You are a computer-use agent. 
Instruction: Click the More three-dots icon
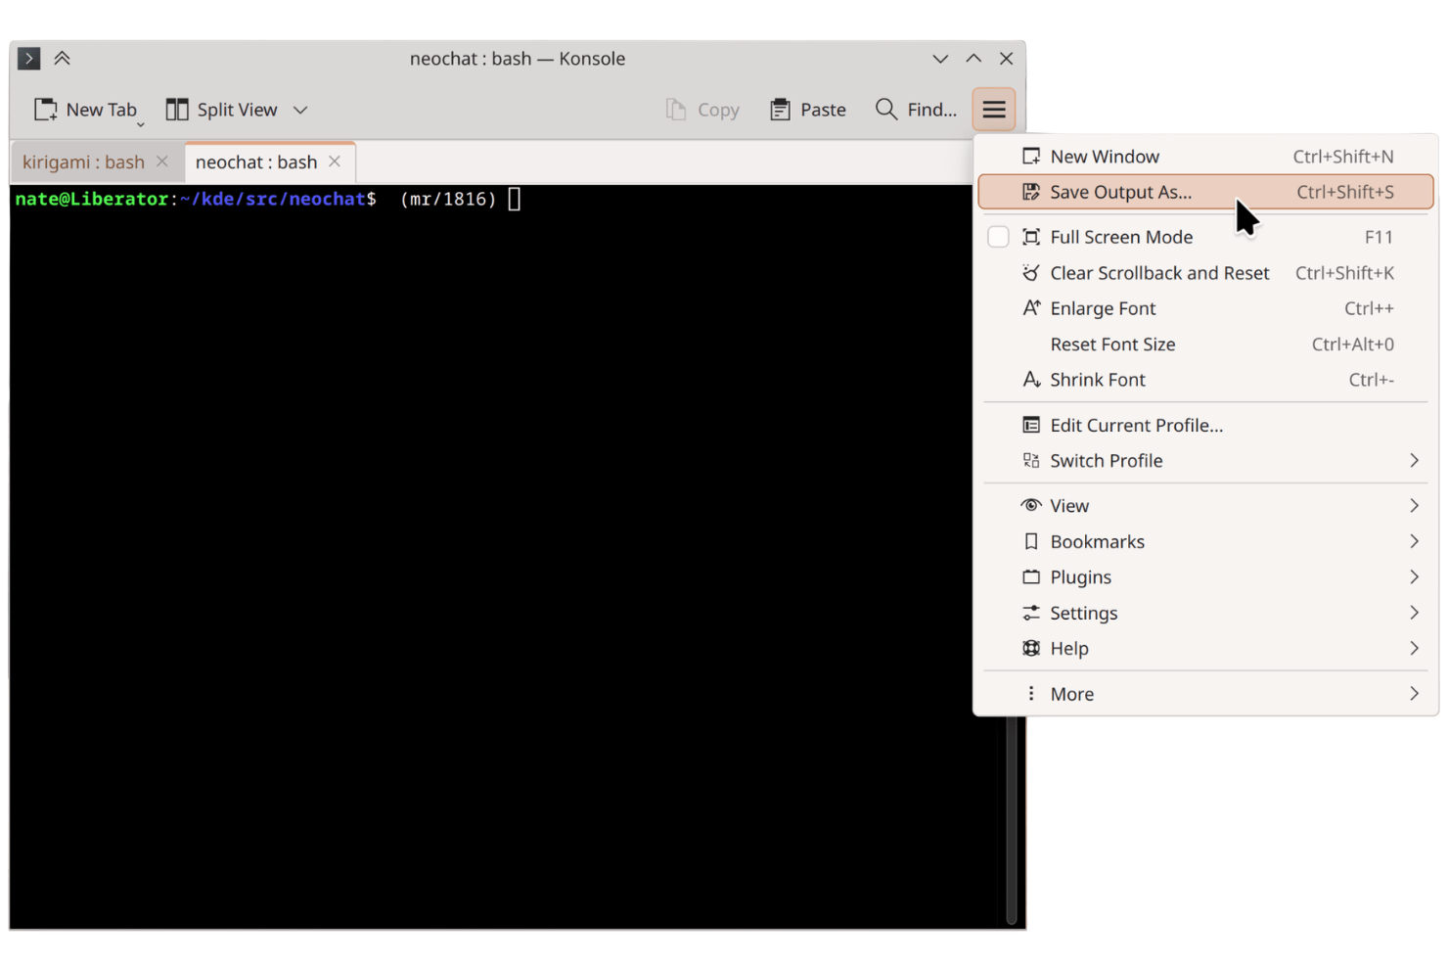[1031, 694]
